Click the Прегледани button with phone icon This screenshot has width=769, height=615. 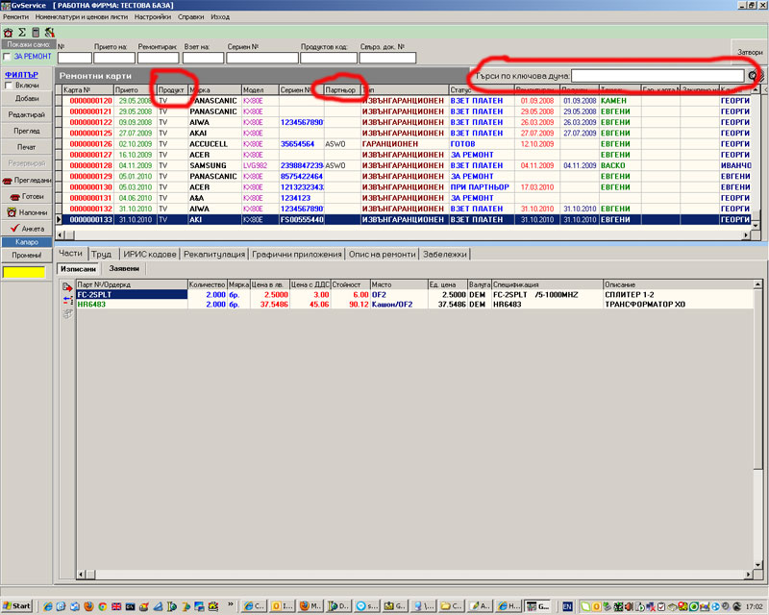pos(27,180)
